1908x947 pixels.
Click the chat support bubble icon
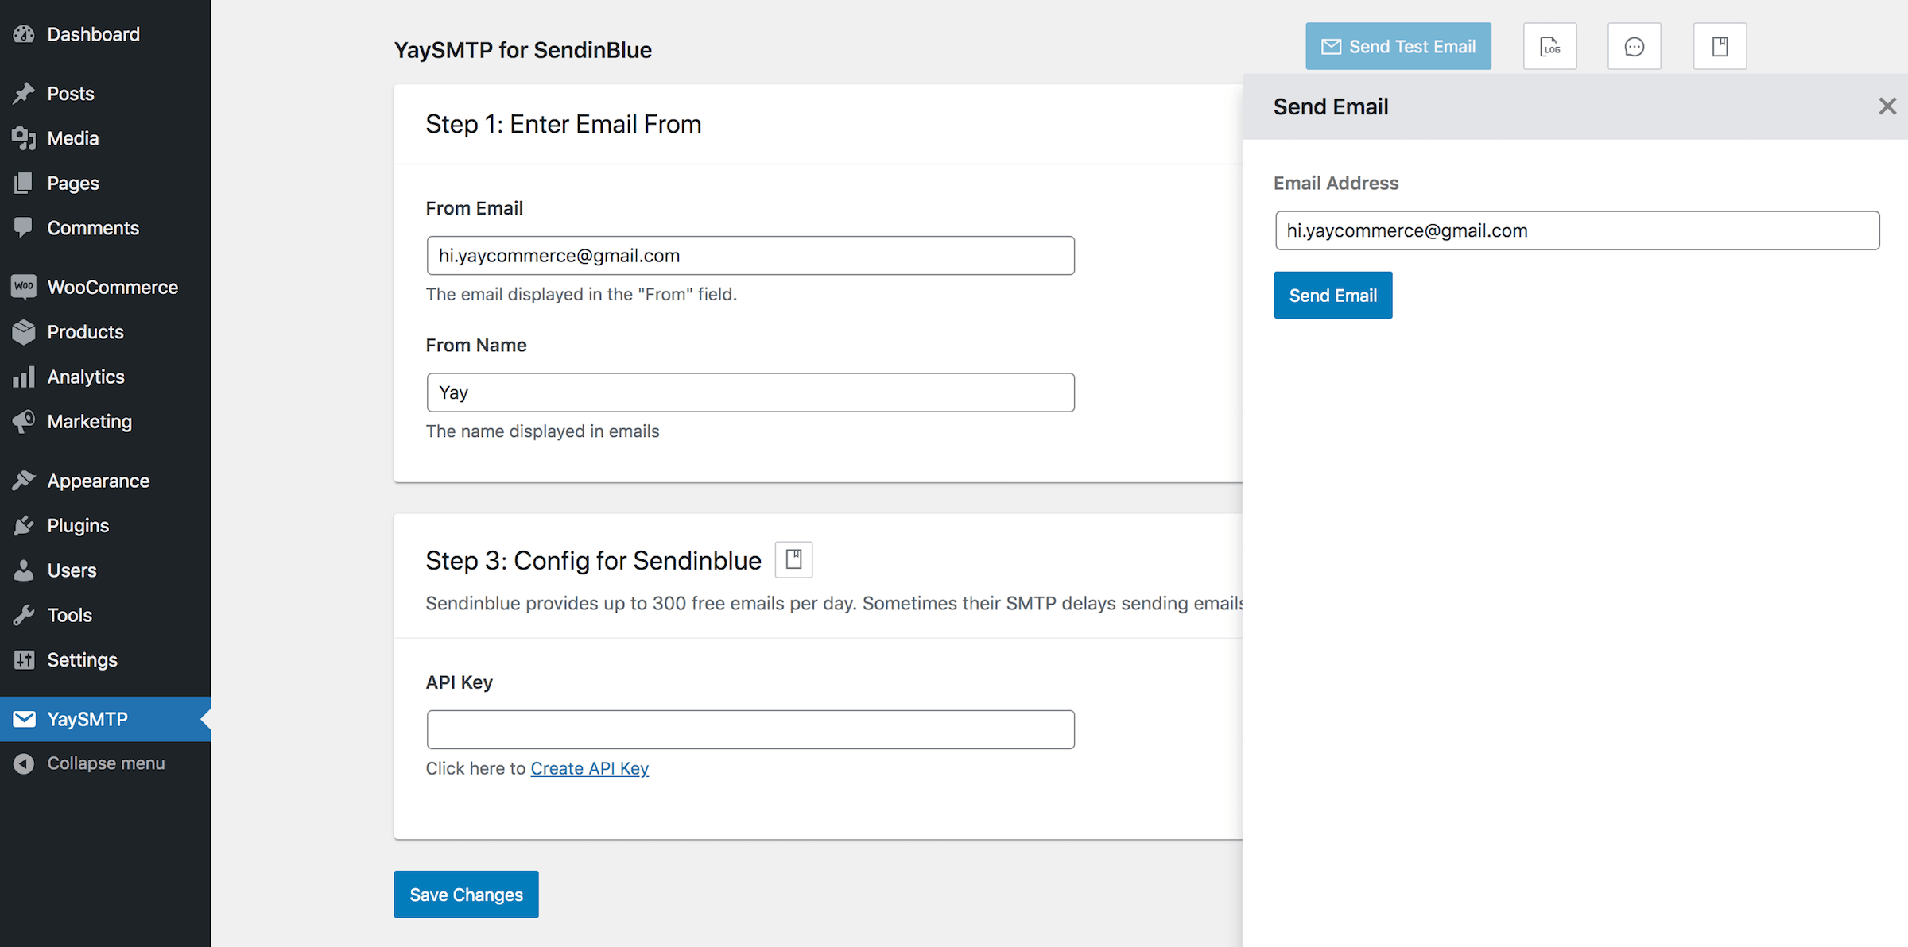tap(1634, 46)
